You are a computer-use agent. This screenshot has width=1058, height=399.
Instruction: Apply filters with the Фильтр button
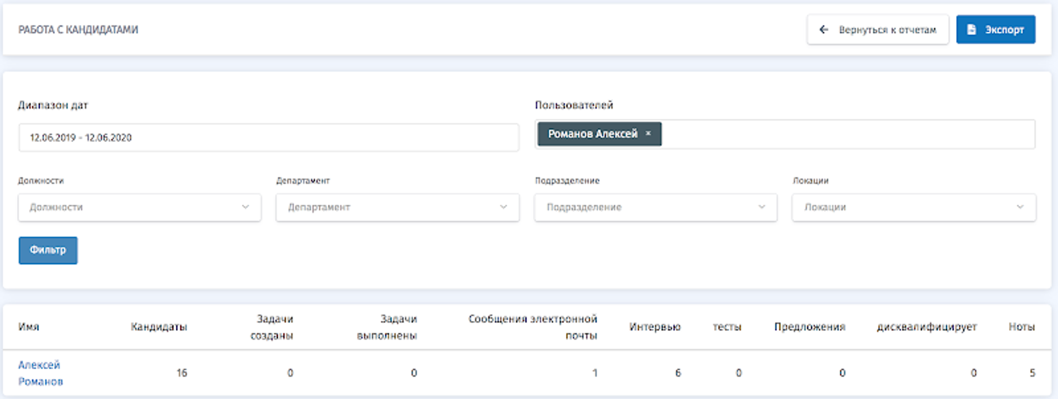[x=48, y=250]
